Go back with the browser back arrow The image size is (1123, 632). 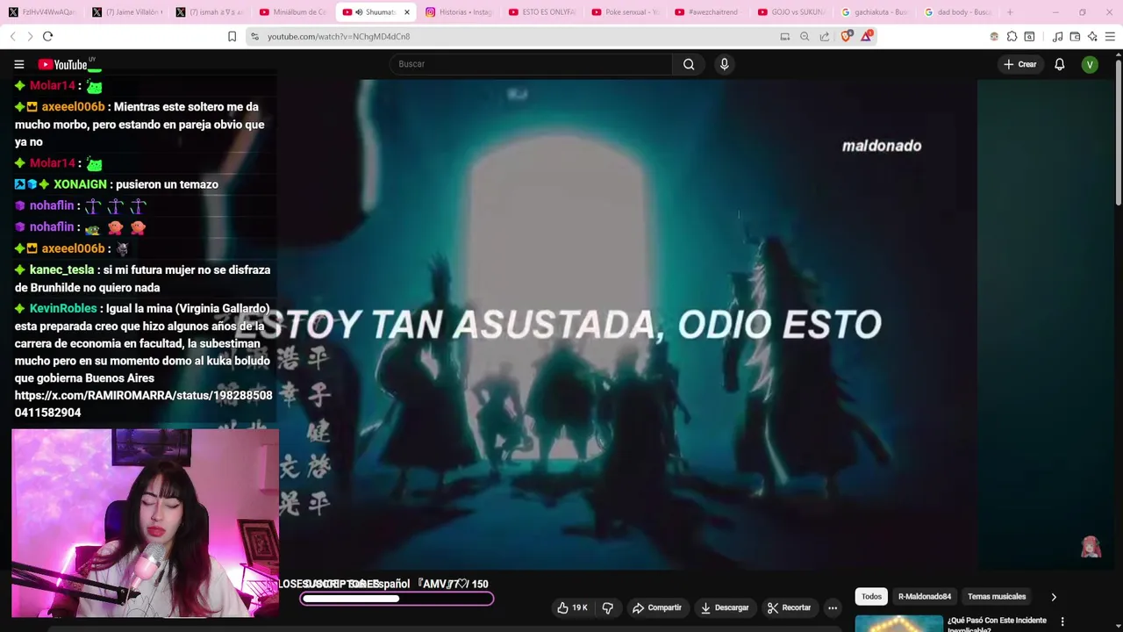pyautogui.click(x=12, y=36)
